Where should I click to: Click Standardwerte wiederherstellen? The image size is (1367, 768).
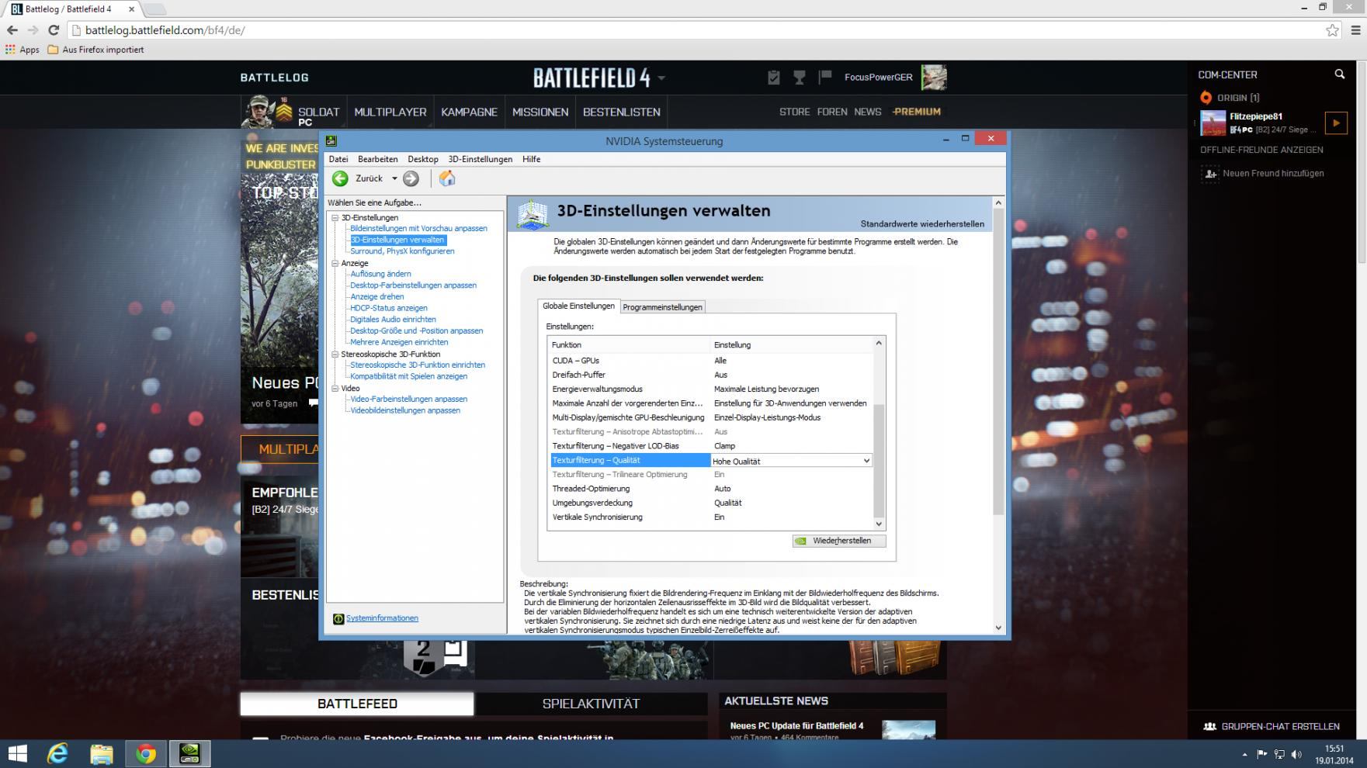pos(922,224)
